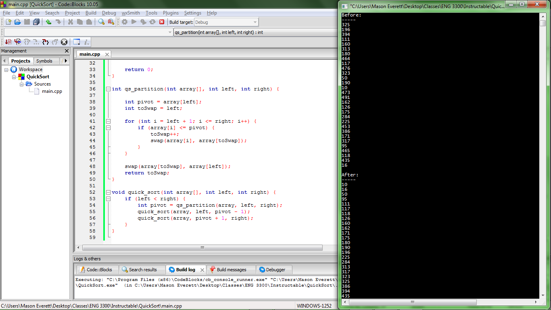Switch to the Search results tab
Viewport: 551px width, 310px height.
tap(143, 270)
